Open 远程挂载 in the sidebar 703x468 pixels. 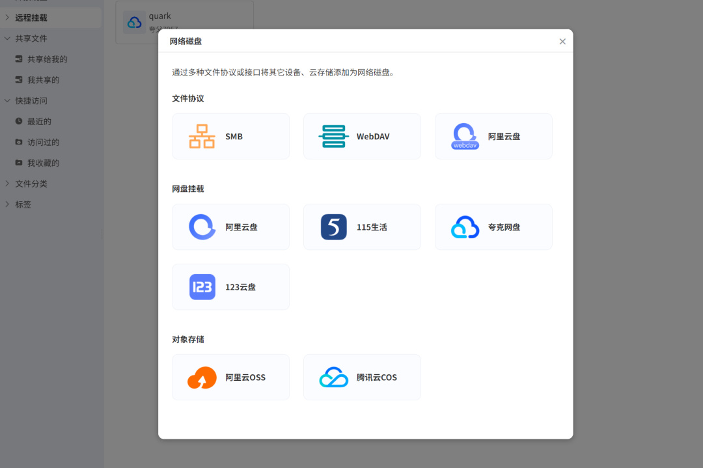click(51, 18)
